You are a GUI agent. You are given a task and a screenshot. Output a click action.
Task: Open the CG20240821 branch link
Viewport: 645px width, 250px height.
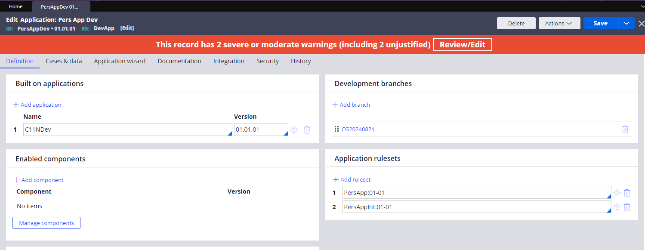[x=358, y=129]
